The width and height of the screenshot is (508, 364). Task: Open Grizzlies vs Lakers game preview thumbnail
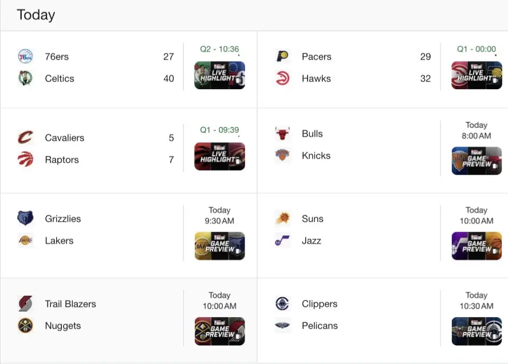point(220,246)
